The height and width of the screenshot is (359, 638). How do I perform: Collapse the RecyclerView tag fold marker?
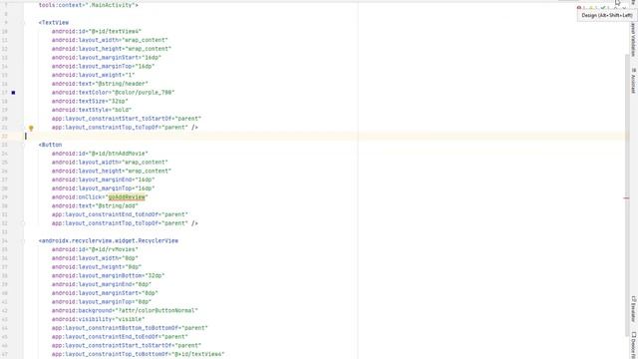(24, 241)
